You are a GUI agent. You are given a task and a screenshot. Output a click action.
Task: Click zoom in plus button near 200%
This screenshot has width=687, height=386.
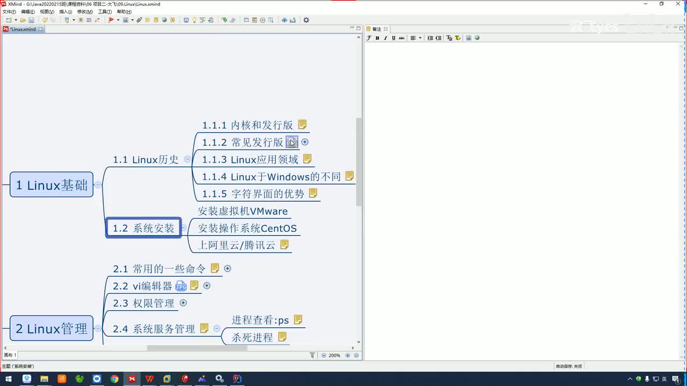348,355
